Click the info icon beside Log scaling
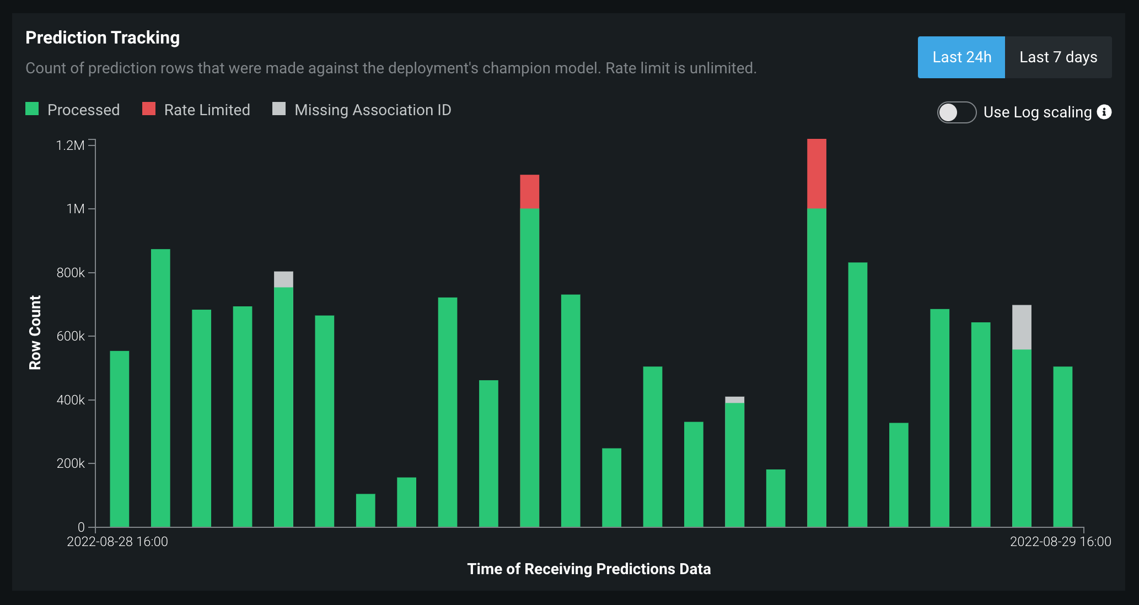 (x=1104, y=112)
